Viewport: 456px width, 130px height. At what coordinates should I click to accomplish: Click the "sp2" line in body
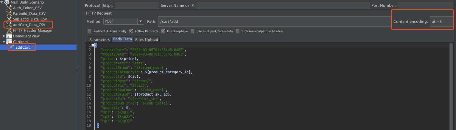click(x=118, y=117)
